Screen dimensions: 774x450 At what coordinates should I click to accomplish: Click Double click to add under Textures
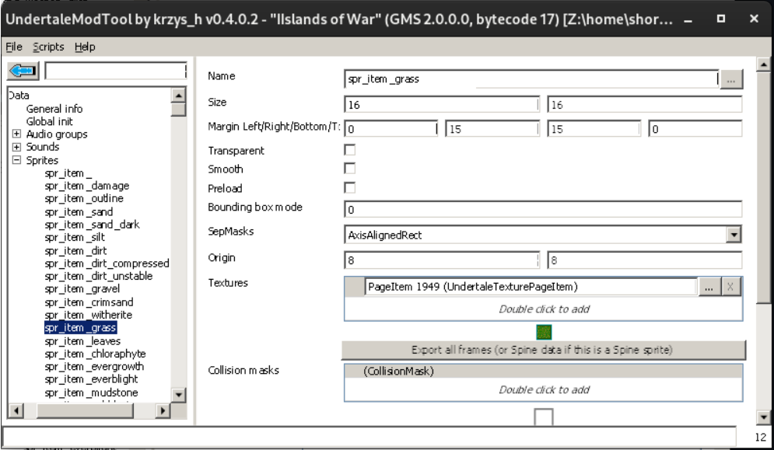(544, 309)
